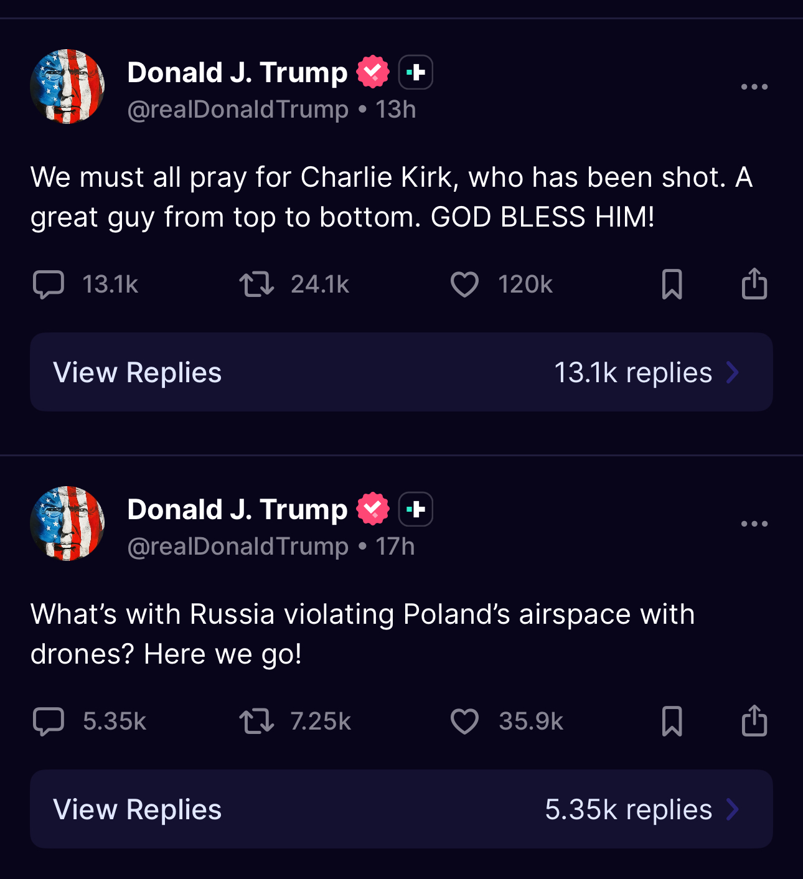
Task: View replies for the 5.35k replies post
Action: pos(138,809)
